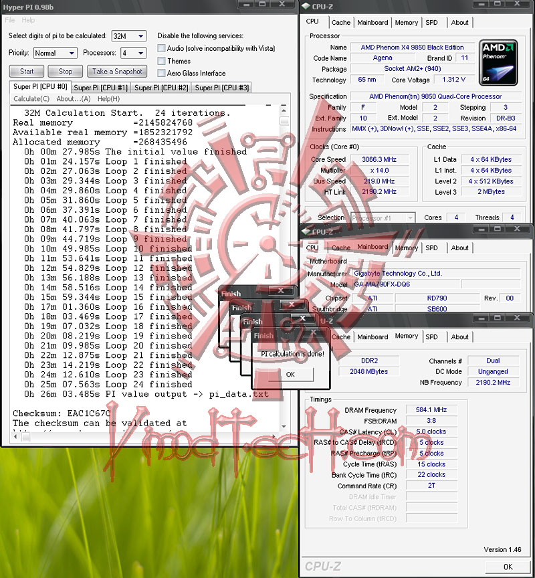Click the NB Frequency 2190.2 MHz value
The image size is (535, 578).
point(493,383)
